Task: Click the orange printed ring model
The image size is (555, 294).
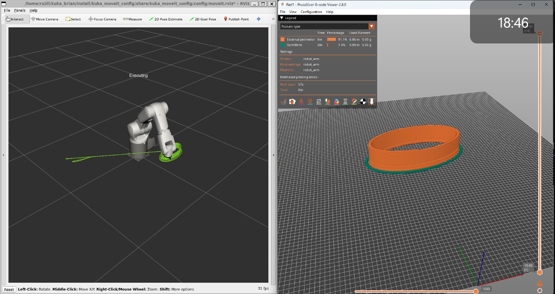Action: tap(413, 148)
